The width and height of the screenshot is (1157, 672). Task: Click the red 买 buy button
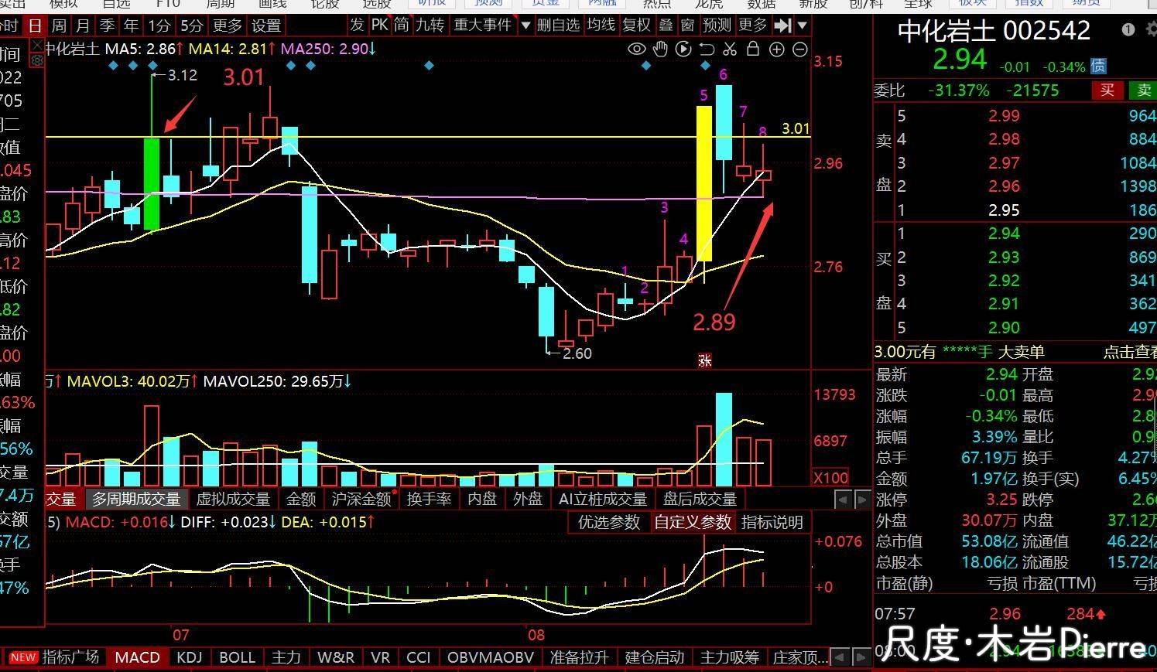[1107, 90]
